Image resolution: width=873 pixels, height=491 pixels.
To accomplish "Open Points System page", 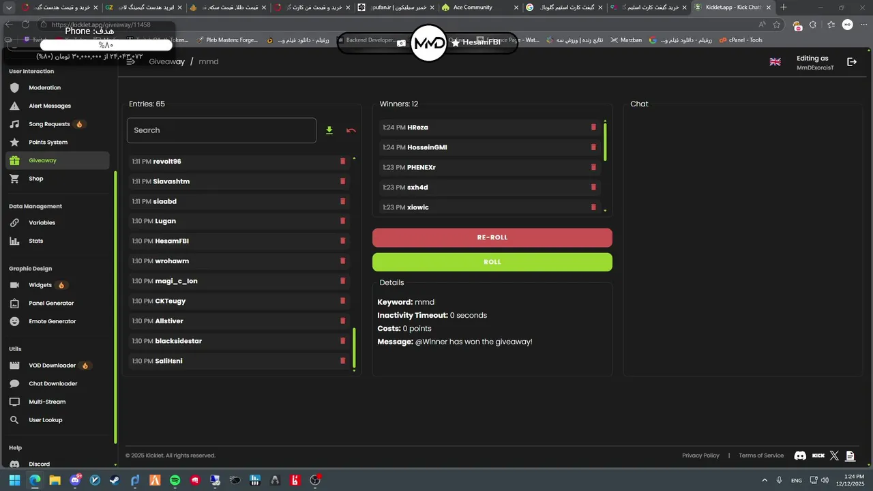I will click(57, 142).
